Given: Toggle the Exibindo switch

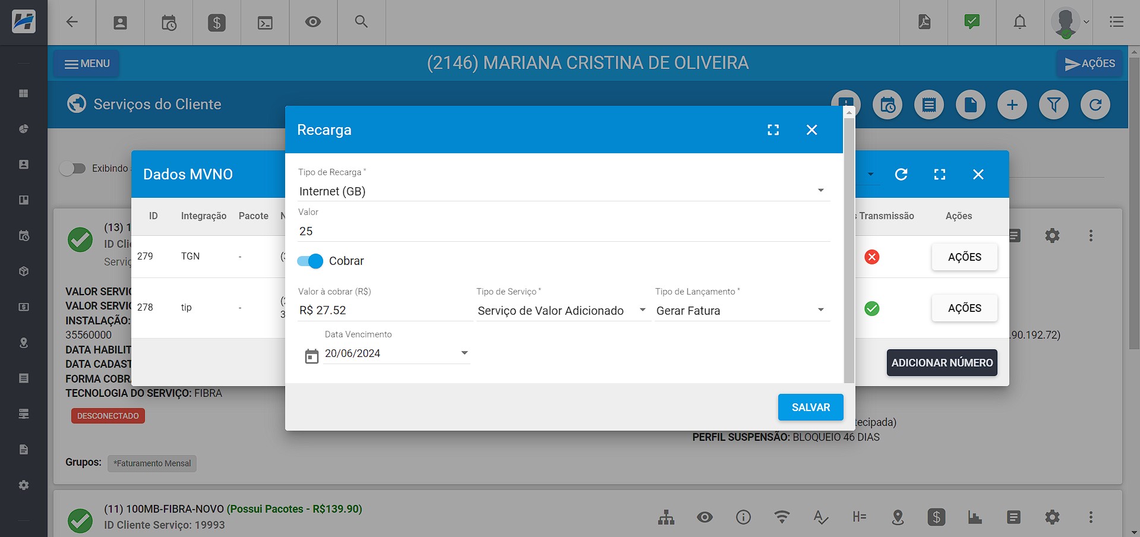Looking at the screenshot, I should (x=72, y=169).
